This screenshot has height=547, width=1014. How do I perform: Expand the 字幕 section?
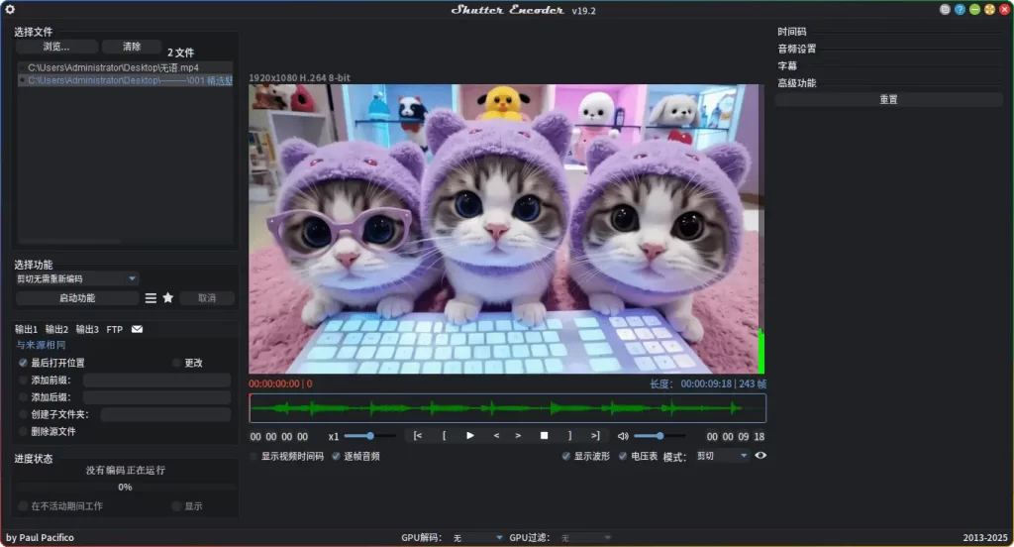click(787, 66)
